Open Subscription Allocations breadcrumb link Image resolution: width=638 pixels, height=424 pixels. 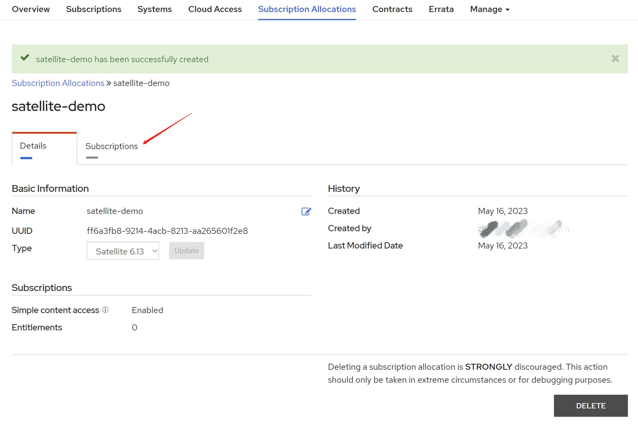(58, 83)
